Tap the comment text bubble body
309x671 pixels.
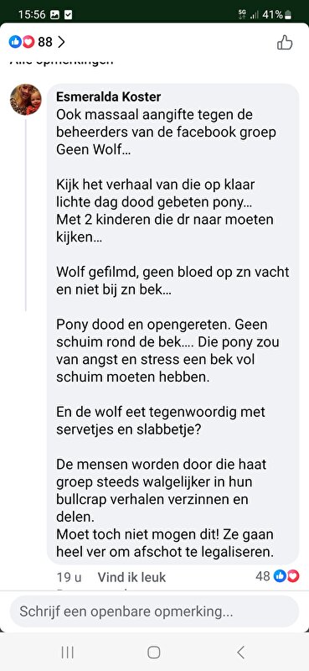pos(173,324)
